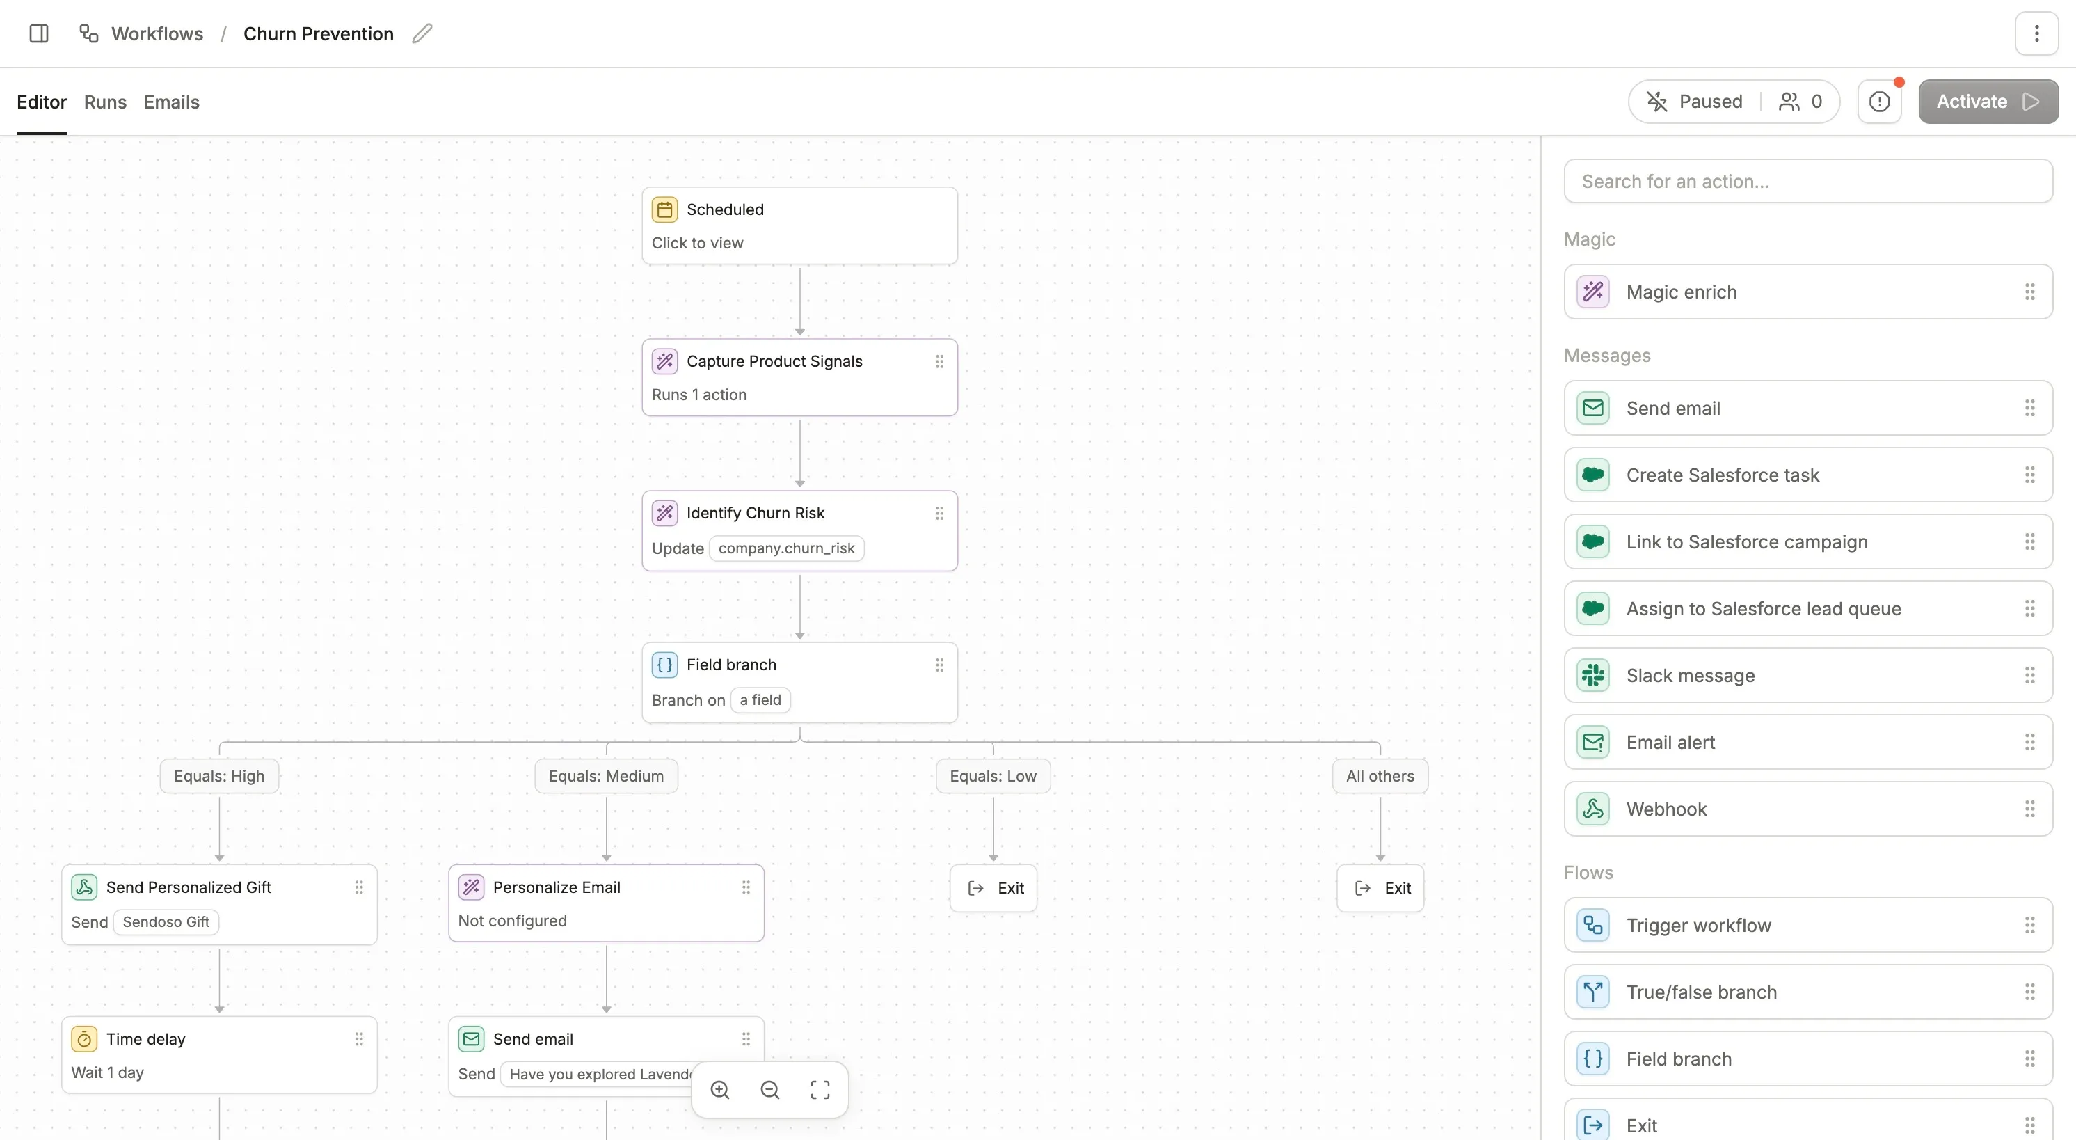Click the Magic enrich wand icon

point(1592,292)
